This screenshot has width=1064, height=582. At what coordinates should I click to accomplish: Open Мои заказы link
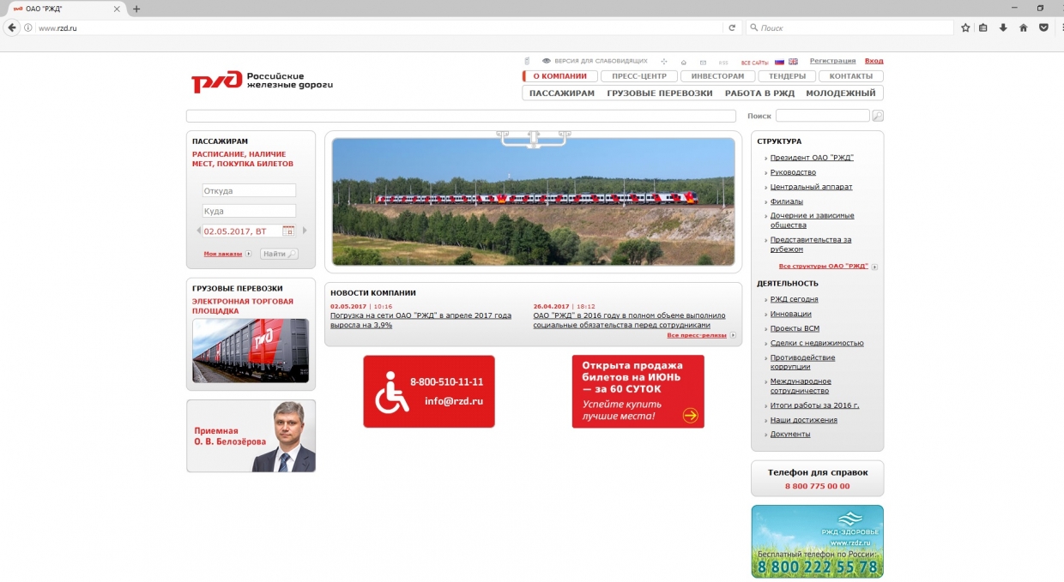(x=223, y=254)
